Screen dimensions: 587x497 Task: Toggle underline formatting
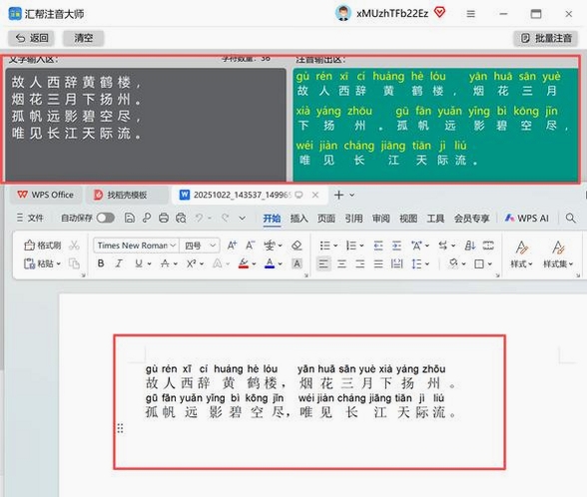(139, 263)
